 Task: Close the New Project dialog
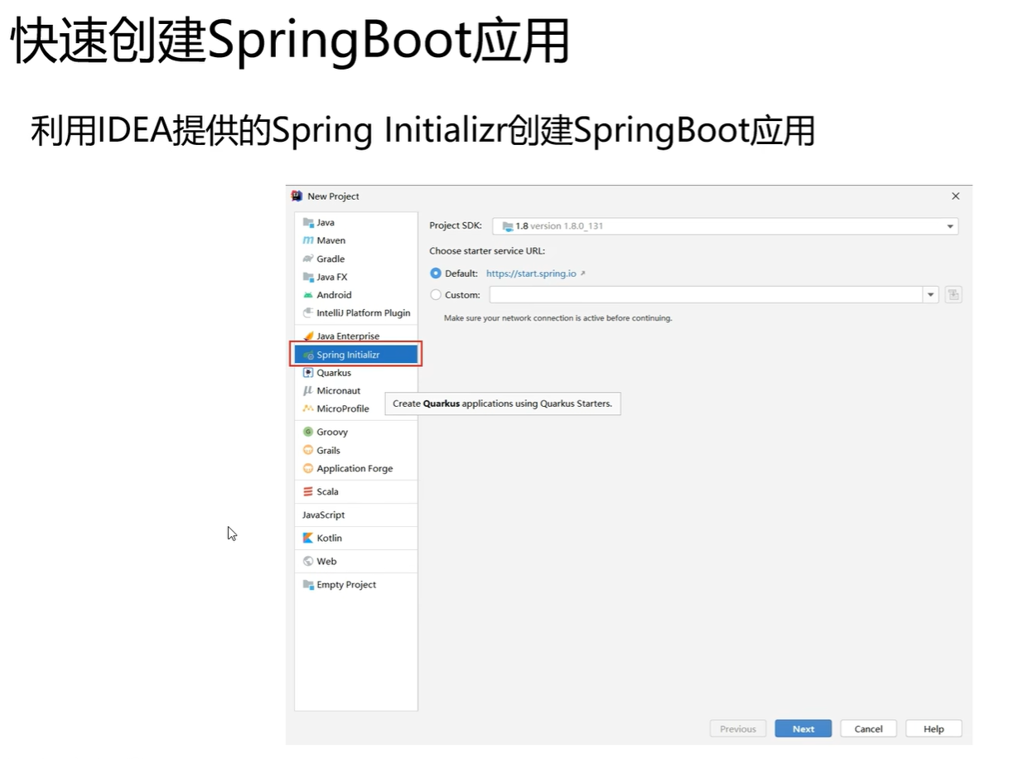click(x=955, y=196)
